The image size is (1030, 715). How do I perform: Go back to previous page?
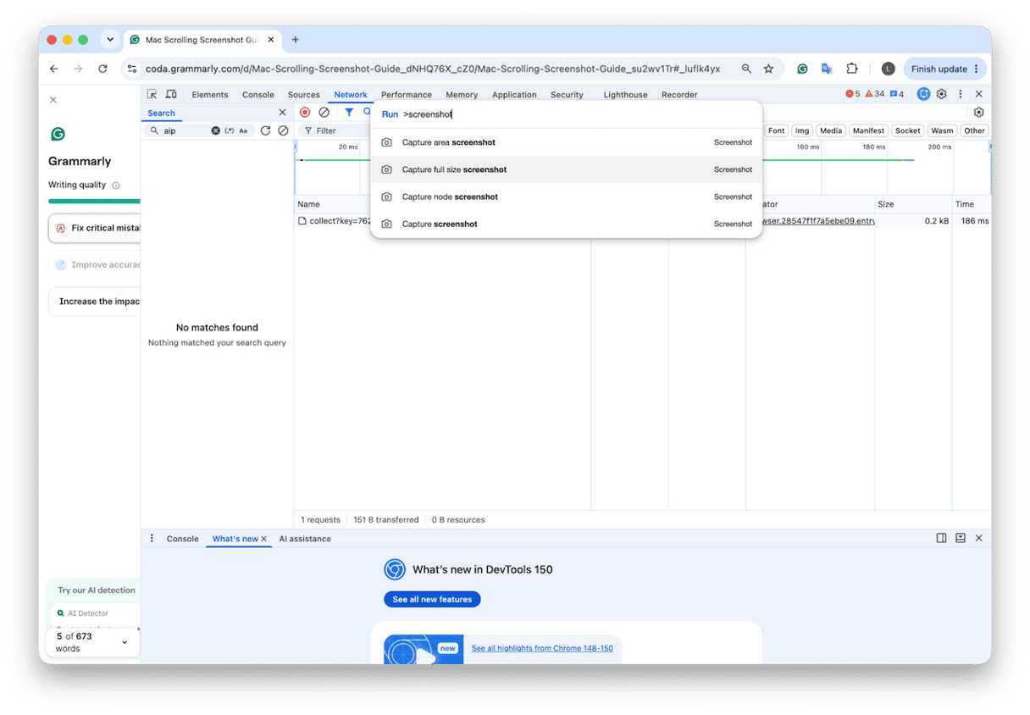click(53, 69)
